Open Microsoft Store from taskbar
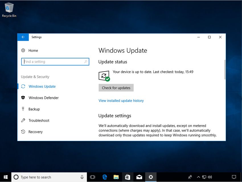This screenshot has width=242, height=182. pos(128,177)
